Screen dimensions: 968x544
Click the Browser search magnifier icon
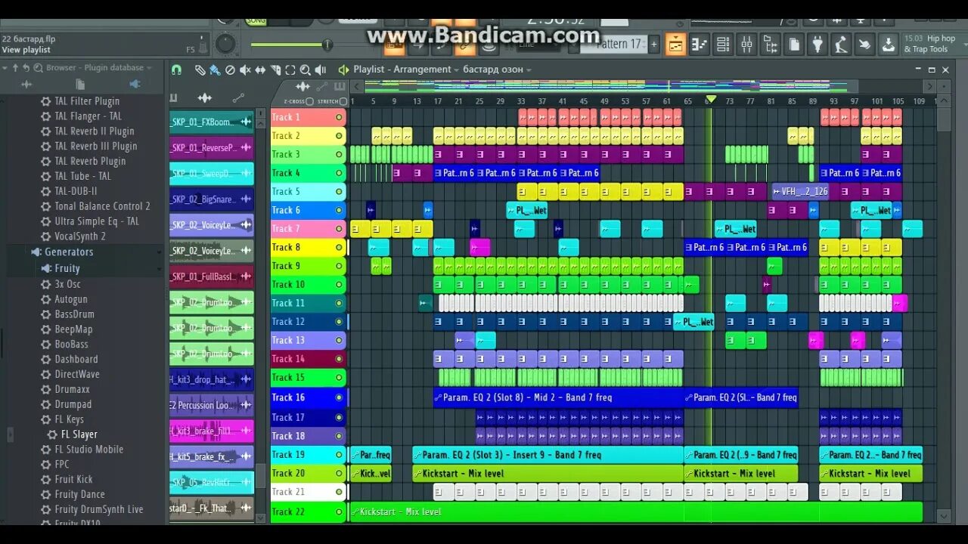coord(38,68)
